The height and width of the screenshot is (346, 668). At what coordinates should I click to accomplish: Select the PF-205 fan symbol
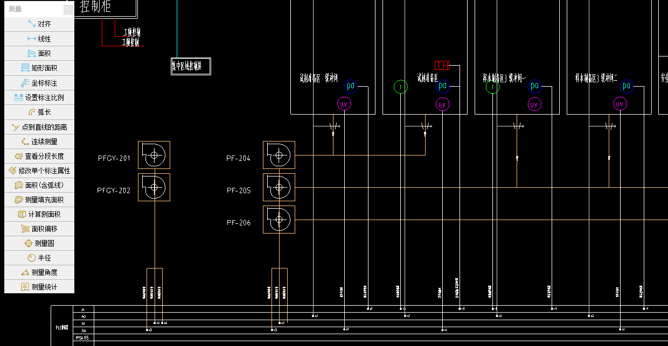279,187
